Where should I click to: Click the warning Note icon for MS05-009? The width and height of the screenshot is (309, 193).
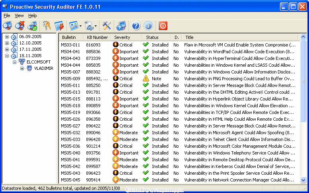(x=146, y=79)
